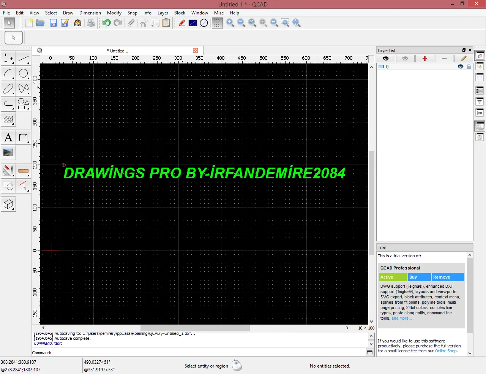Show all layers with the black eye button
Viewport: 486px width, 374px height.
(386, 59)
